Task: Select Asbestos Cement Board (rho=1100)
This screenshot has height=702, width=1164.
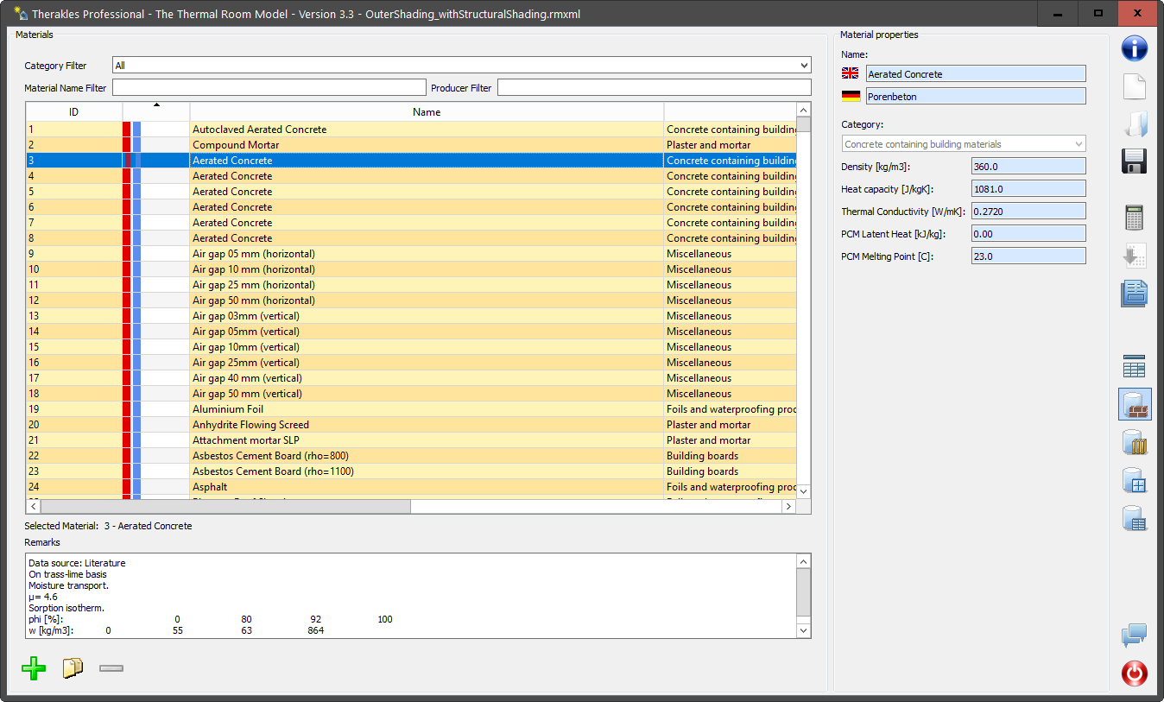Action: pyautogui.click(x=411, y=471)
